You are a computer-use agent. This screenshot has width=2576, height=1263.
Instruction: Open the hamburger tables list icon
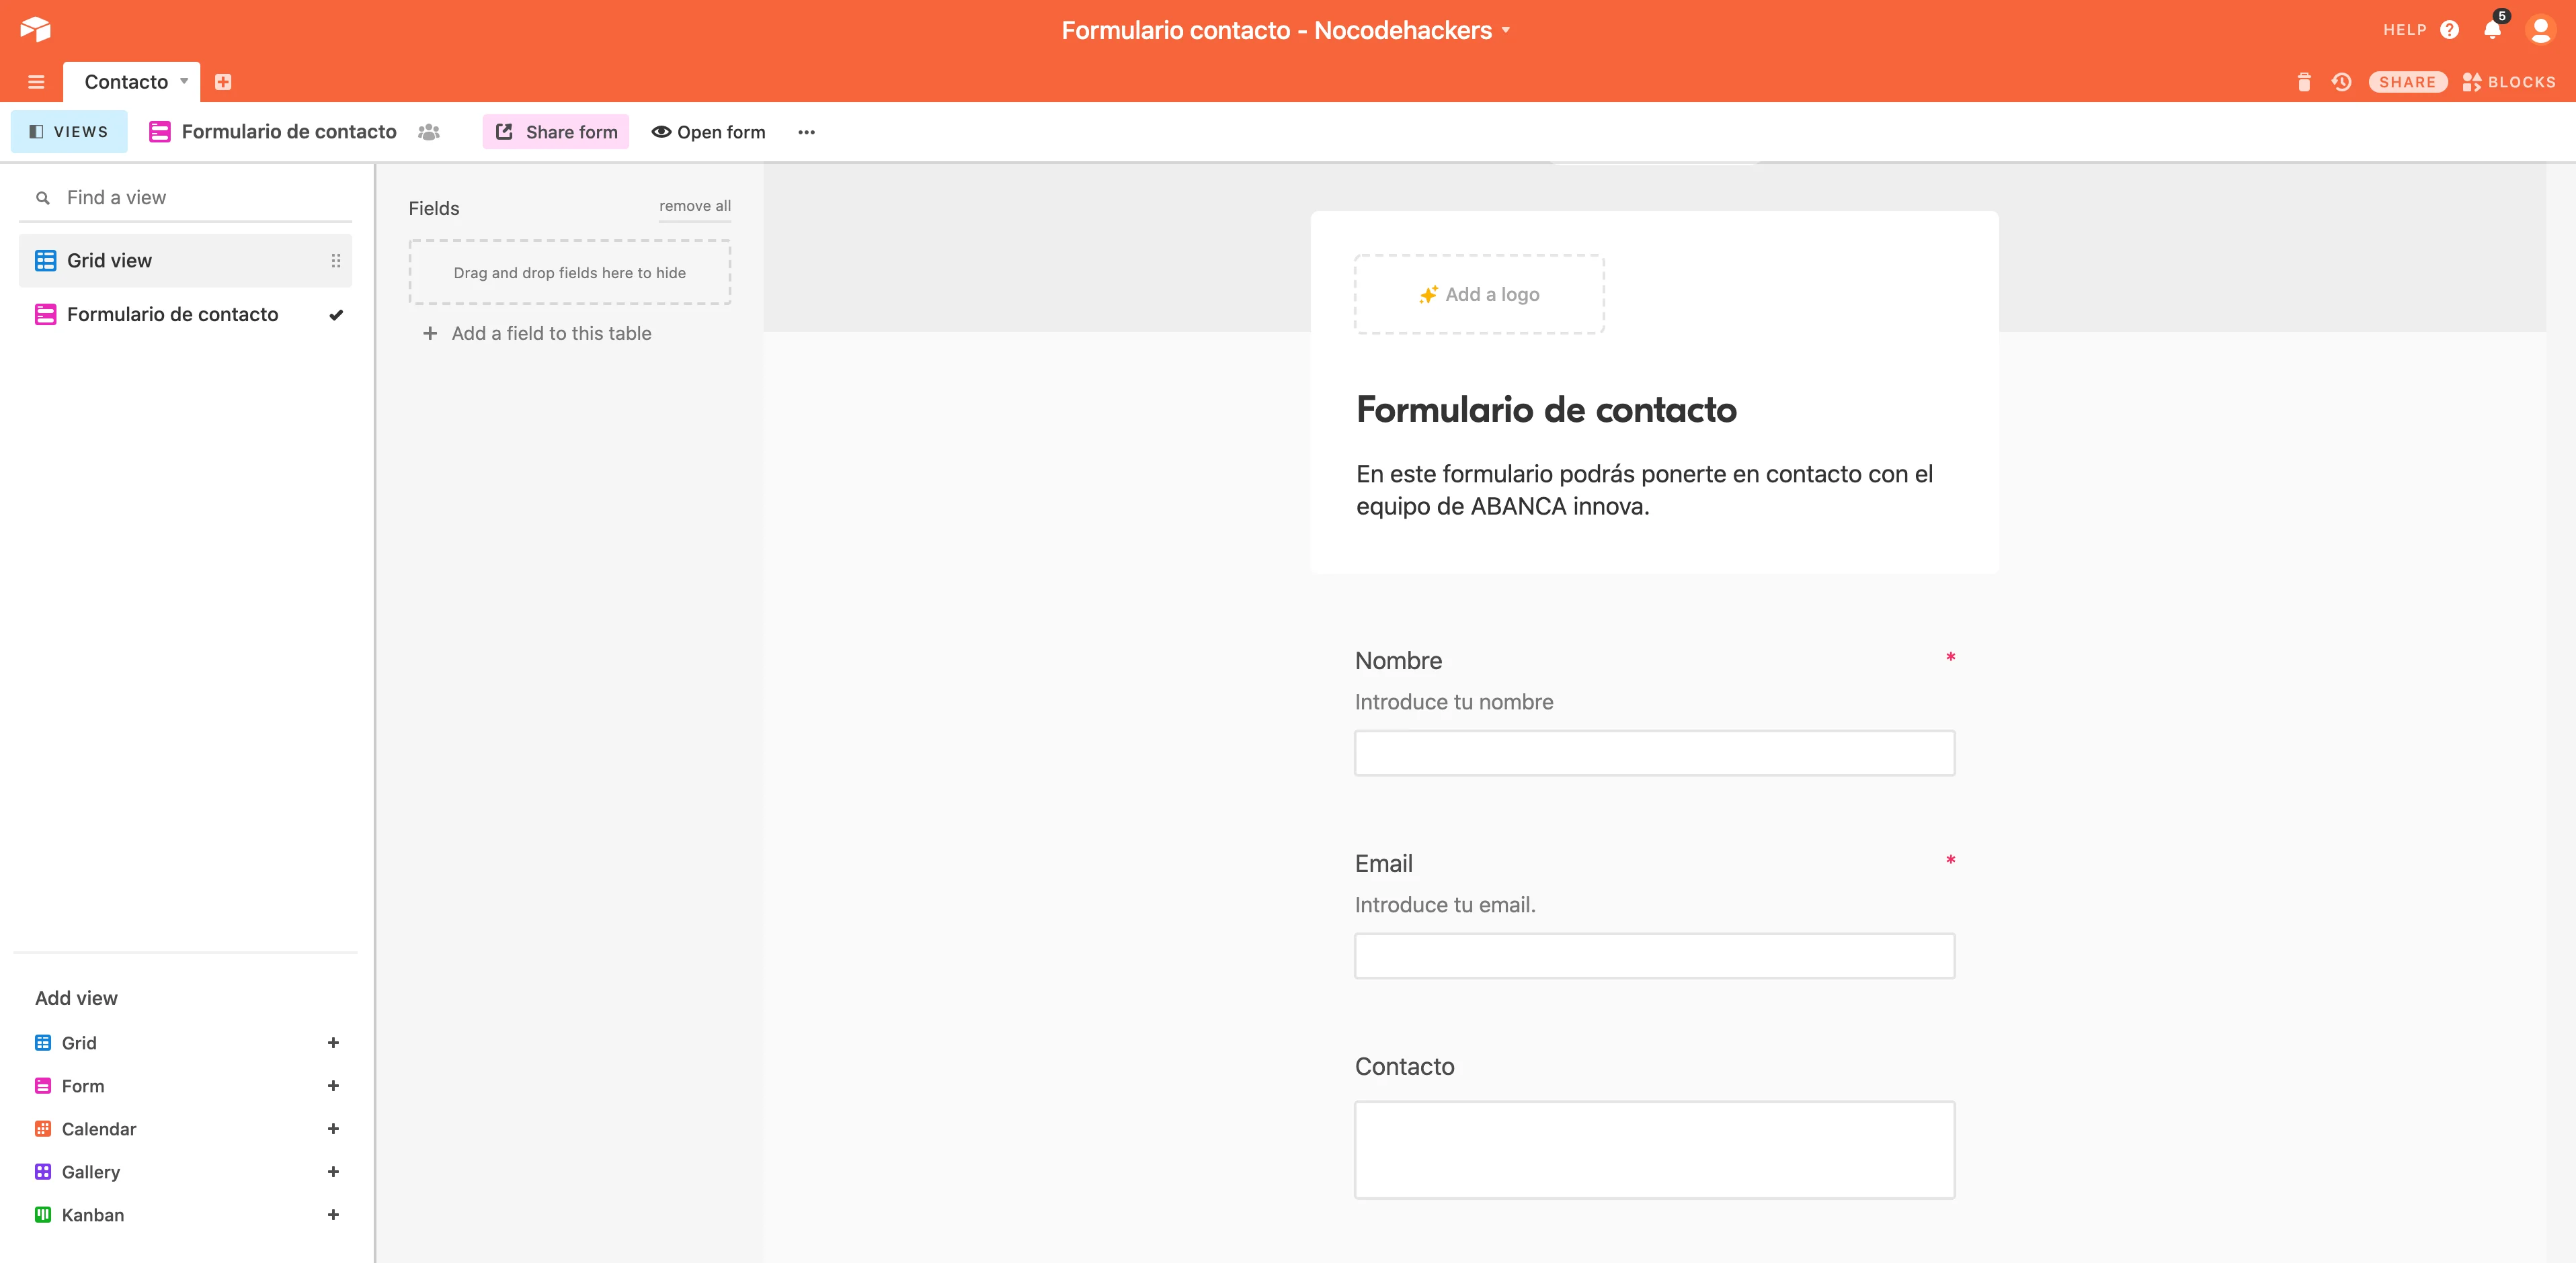(36, 82)
